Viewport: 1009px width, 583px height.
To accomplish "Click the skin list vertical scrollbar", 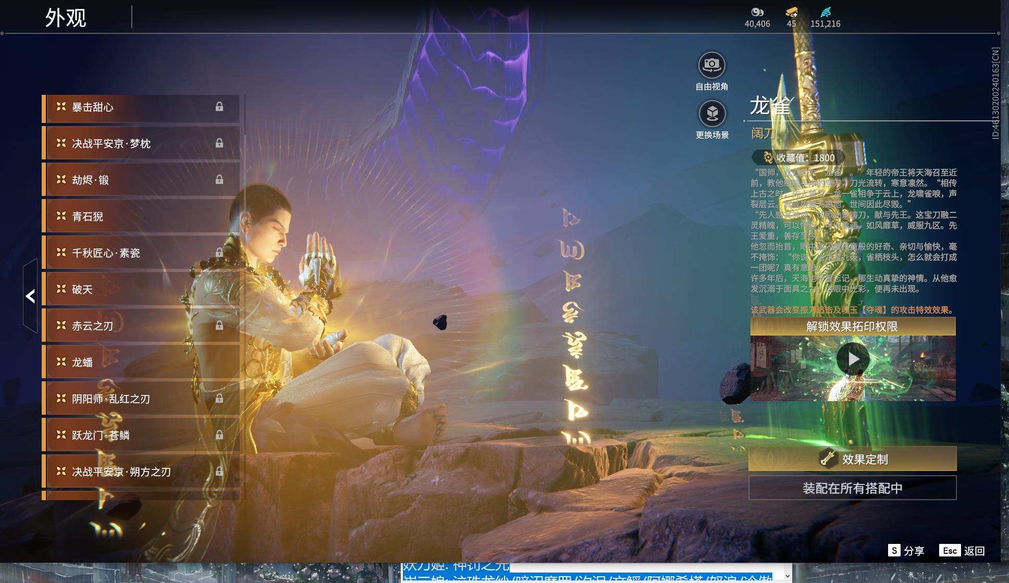I will pos(244,297).
